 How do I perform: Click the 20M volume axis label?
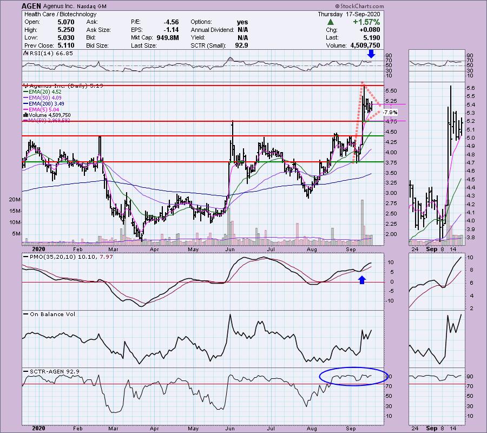coord(15,200)
